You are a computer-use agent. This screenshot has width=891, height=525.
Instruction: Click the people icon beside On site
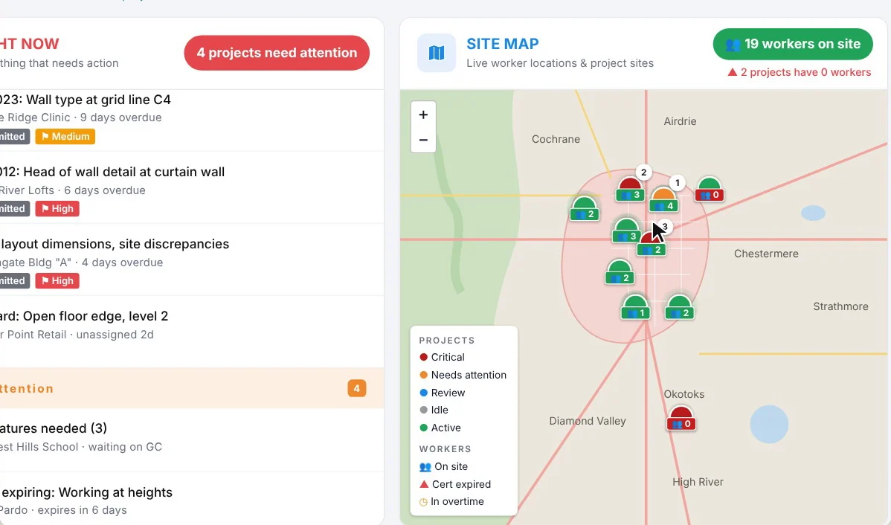[x=425, y=467]
